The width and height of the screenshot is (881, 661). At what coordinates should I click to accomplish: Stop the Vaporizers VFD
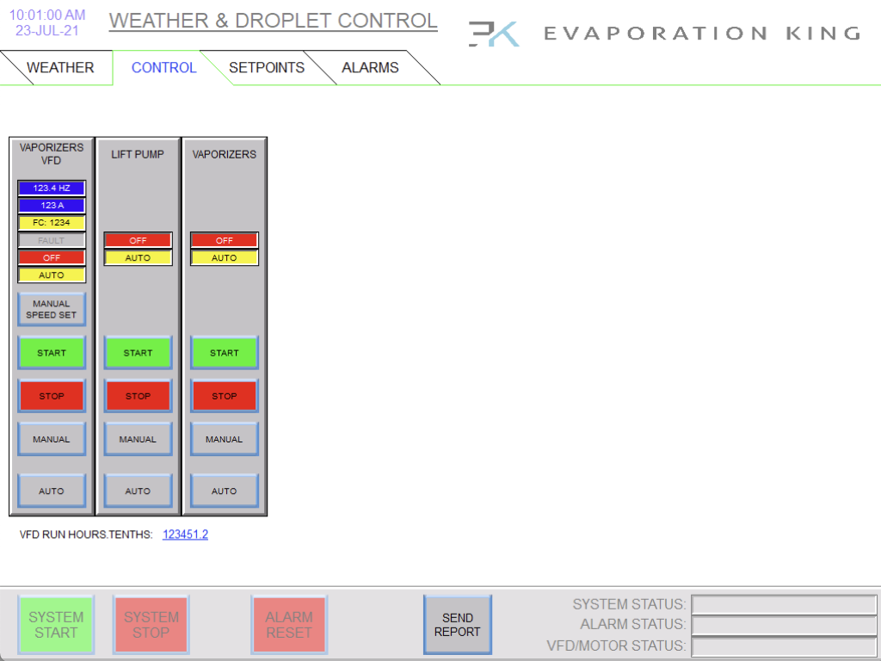[x=52, y=396]
